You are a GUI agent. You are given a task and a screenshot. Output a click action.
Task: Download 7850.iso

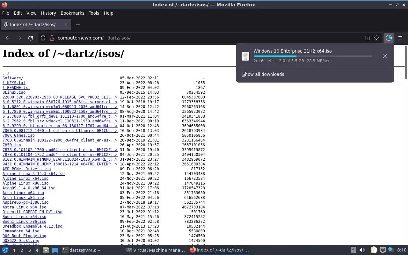(x=12, y=145)
